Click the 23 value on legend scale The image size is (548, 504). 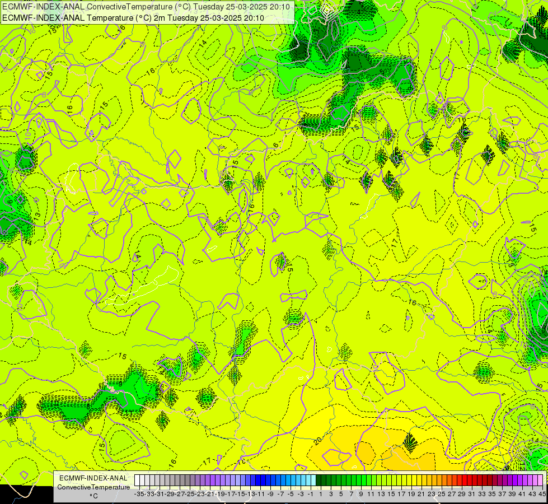(432, 494)
